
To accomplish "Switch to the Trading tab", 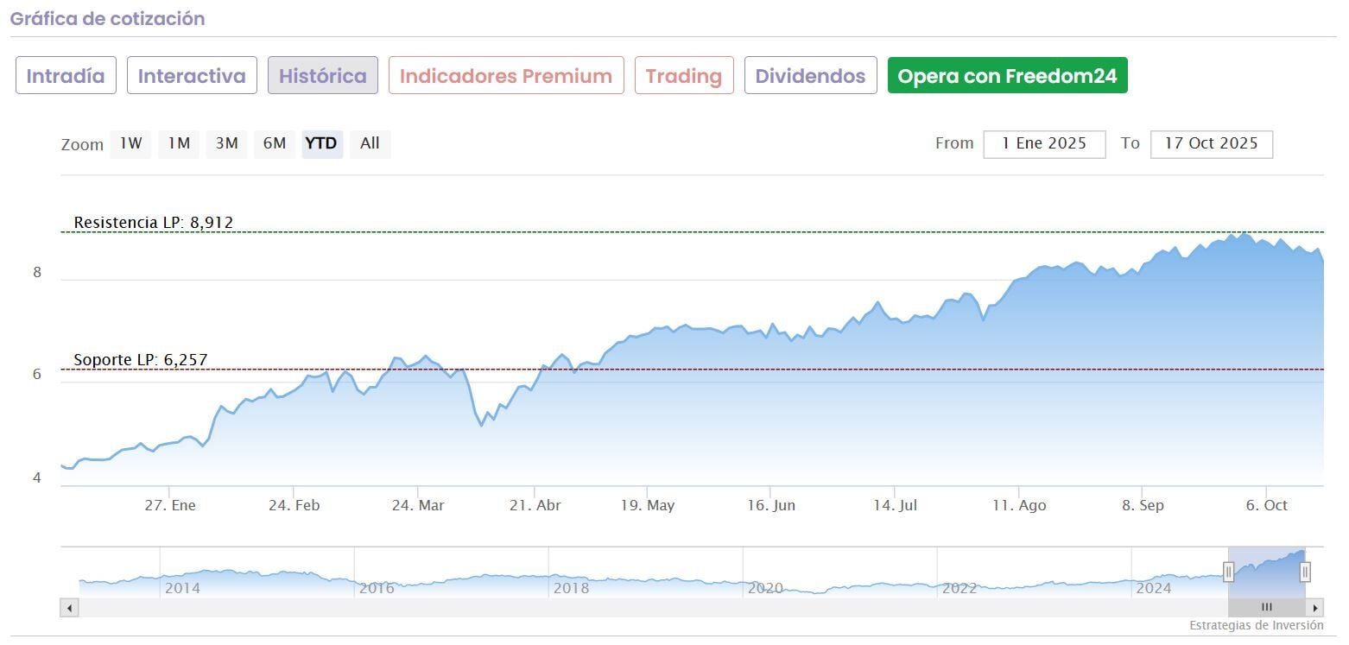I will (684, 76).
